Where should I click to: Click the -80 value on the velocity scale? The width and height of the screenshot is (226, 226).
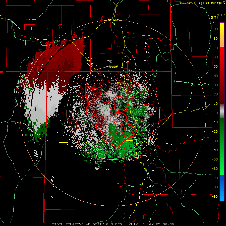215,187
